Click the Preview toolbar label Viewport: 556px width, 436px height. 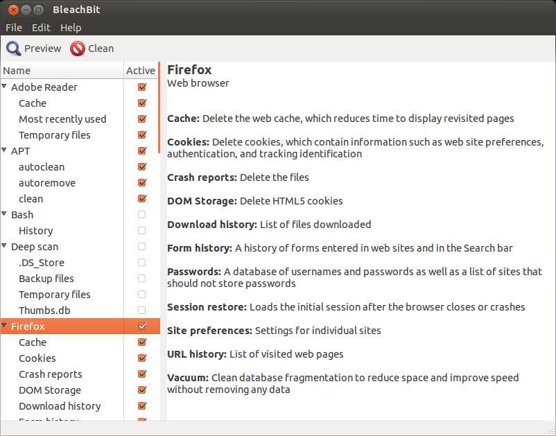pyautogui.click(x=42, y=49)
